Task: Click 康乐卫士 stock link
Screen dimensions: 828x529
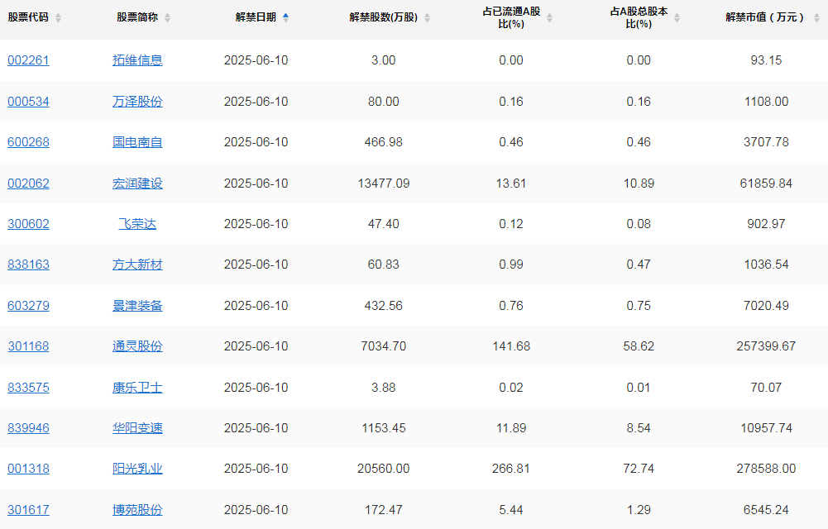Action: click(x=137, y=388)
